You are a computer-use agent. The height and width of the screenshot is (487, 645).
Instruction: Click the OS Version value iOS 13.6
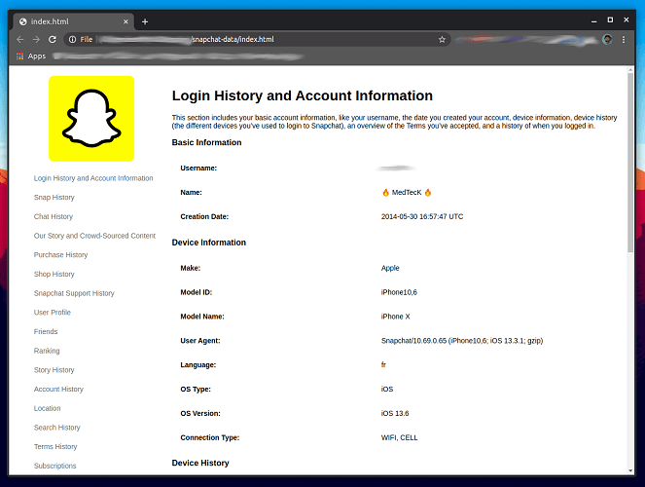point(395,413)
